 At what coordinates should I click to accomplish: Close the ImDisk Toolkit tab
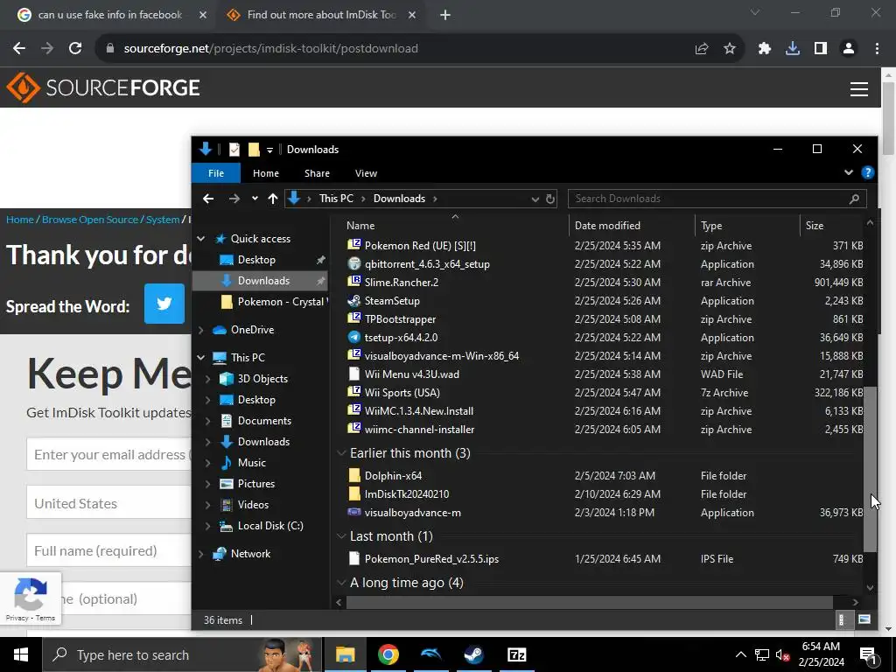click(412, 15)
